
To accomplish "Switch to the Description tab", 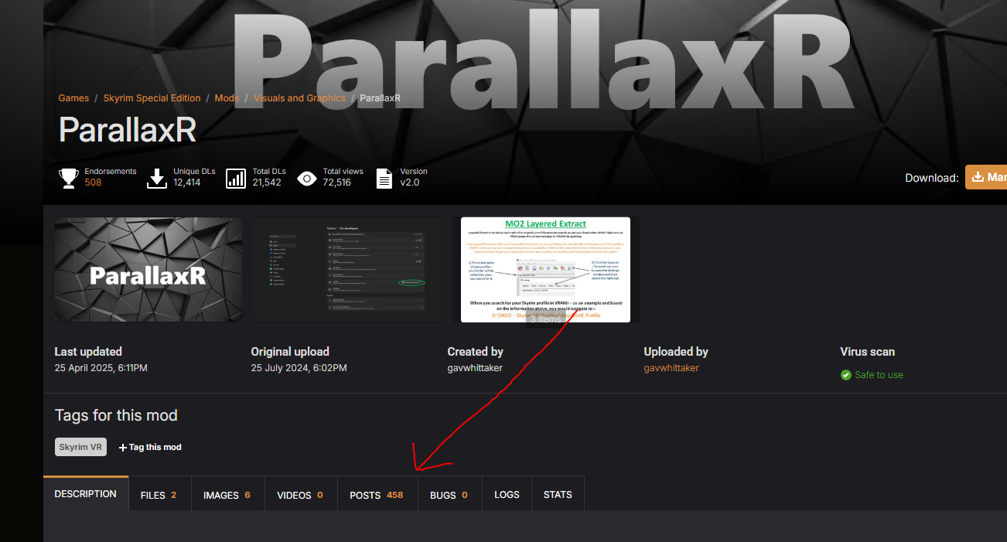I will click(x=86, y=493).
